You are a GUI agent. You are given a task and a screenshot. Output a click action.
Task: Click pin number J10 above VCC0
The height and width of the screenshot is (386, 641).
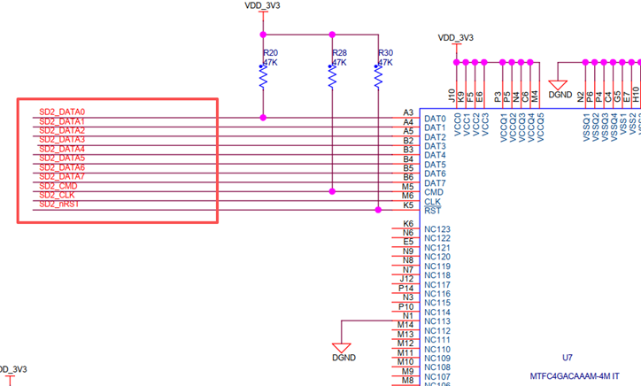[x=452, y=96]
